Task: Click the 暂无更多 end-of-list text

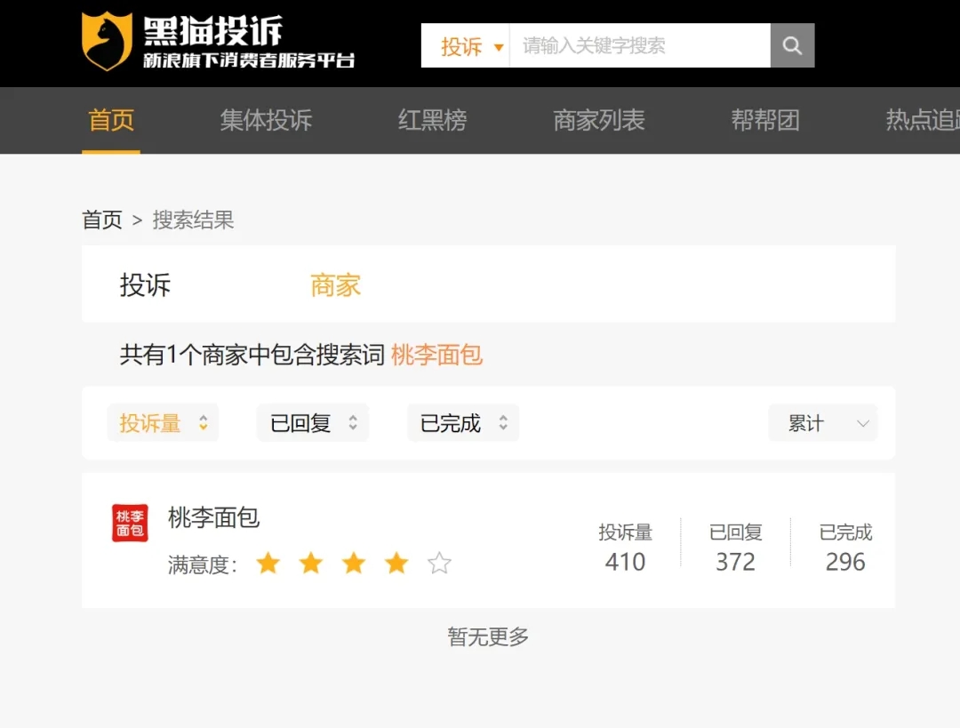Action: coord(488,637)
